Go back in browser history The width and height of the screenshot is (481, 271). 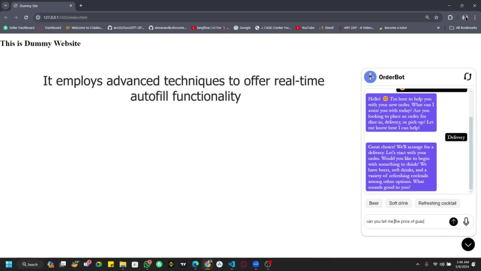pyautogui.click(x=6, y=17)
